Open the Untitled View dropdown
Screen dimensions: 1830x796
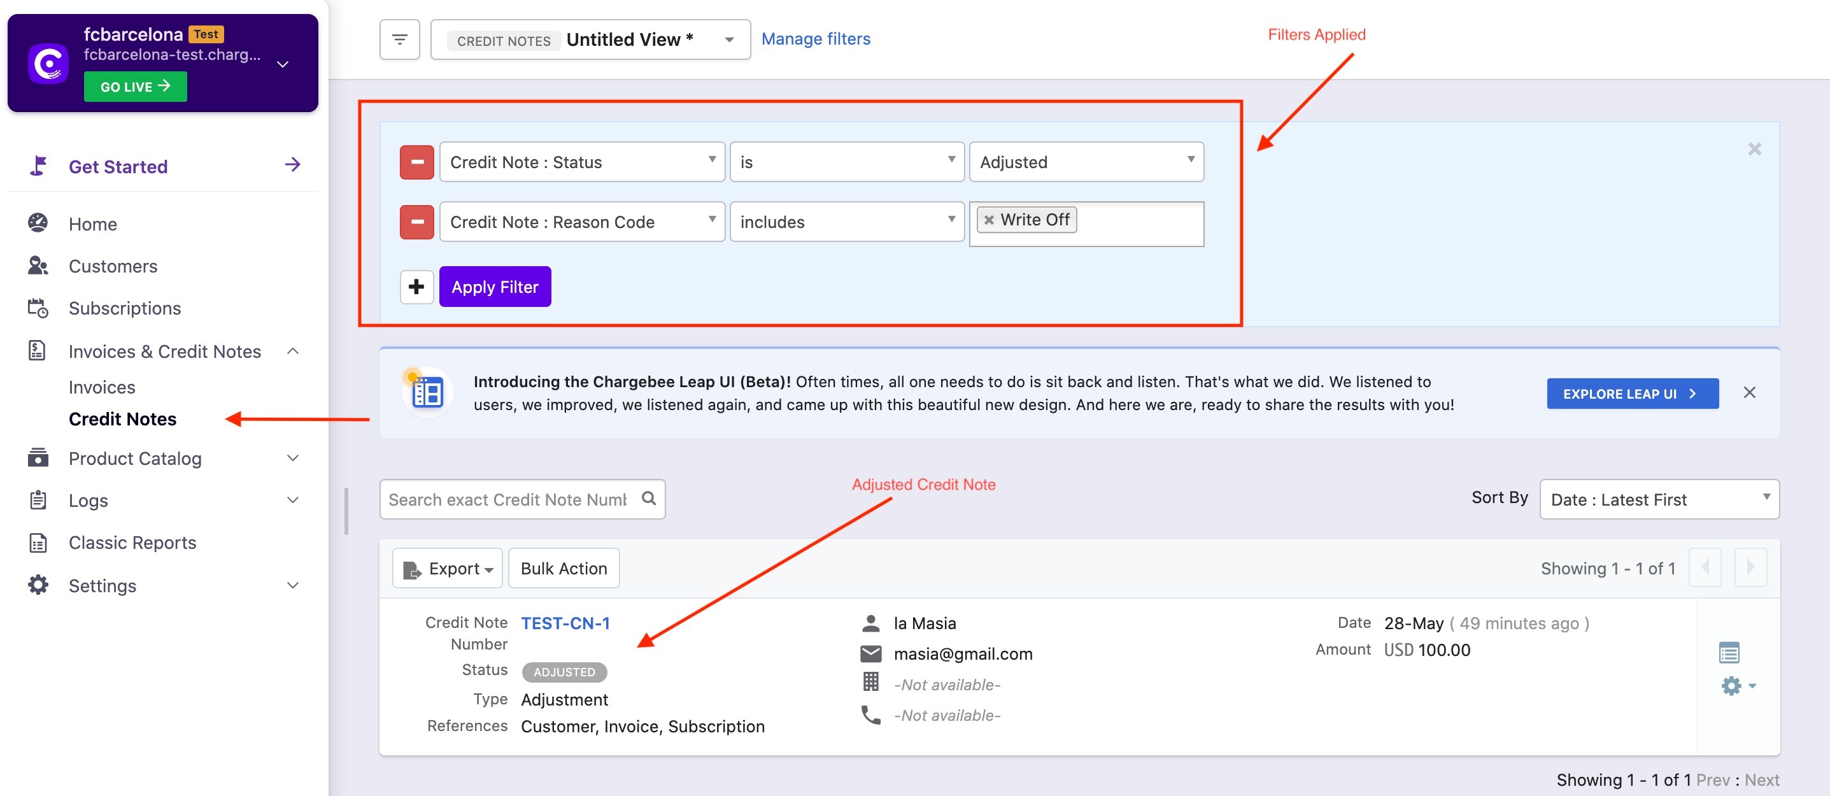click(590, 39)
